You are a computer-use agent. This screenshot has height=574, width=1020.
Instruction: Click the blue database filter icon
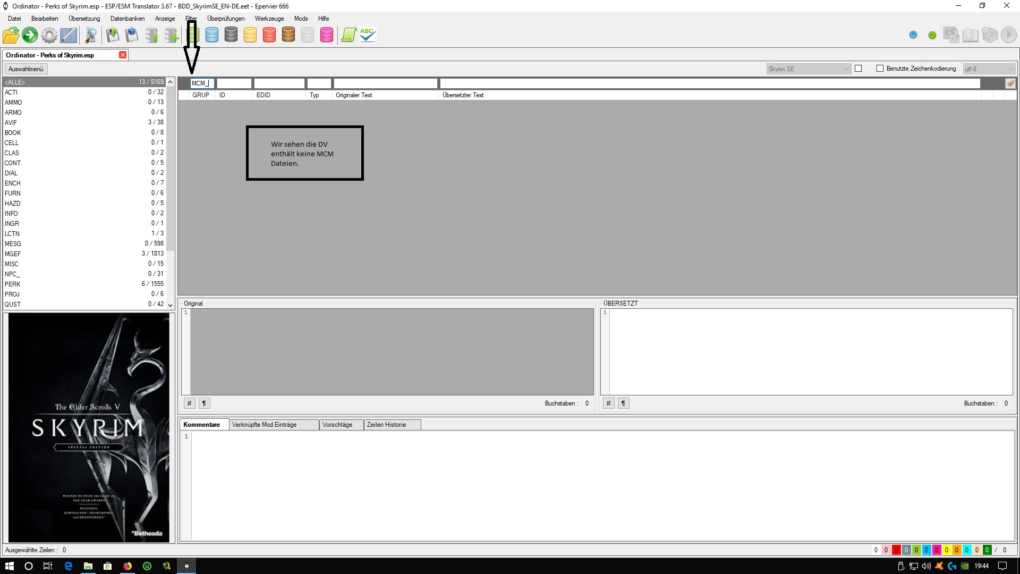(x=212, y=35)
